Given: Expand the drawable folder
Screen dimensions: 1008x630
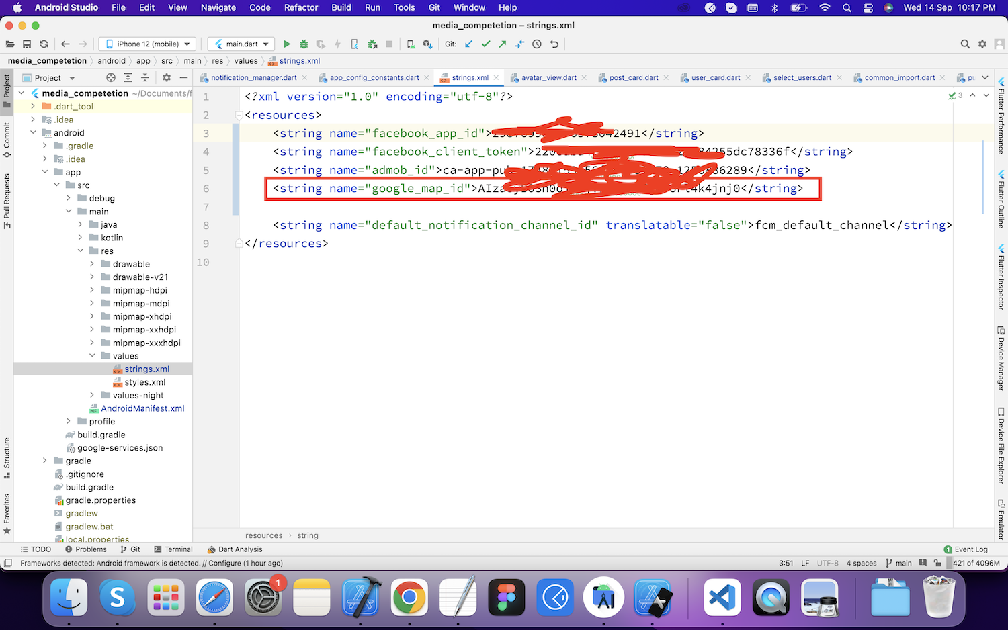Looking at the screenshot, I should click(x=93, y=264).
